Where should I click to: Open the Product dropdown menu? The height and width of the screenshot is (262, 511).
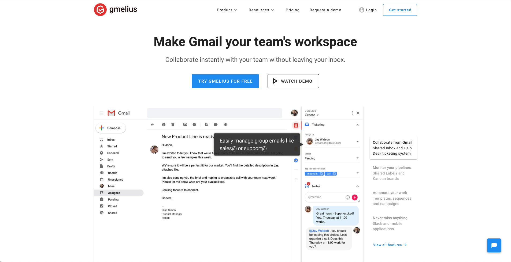point(227,10)
